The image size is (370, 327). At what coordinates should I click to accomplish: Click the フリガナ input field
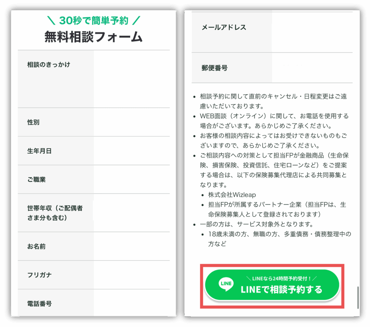click(x=132, y=275)
